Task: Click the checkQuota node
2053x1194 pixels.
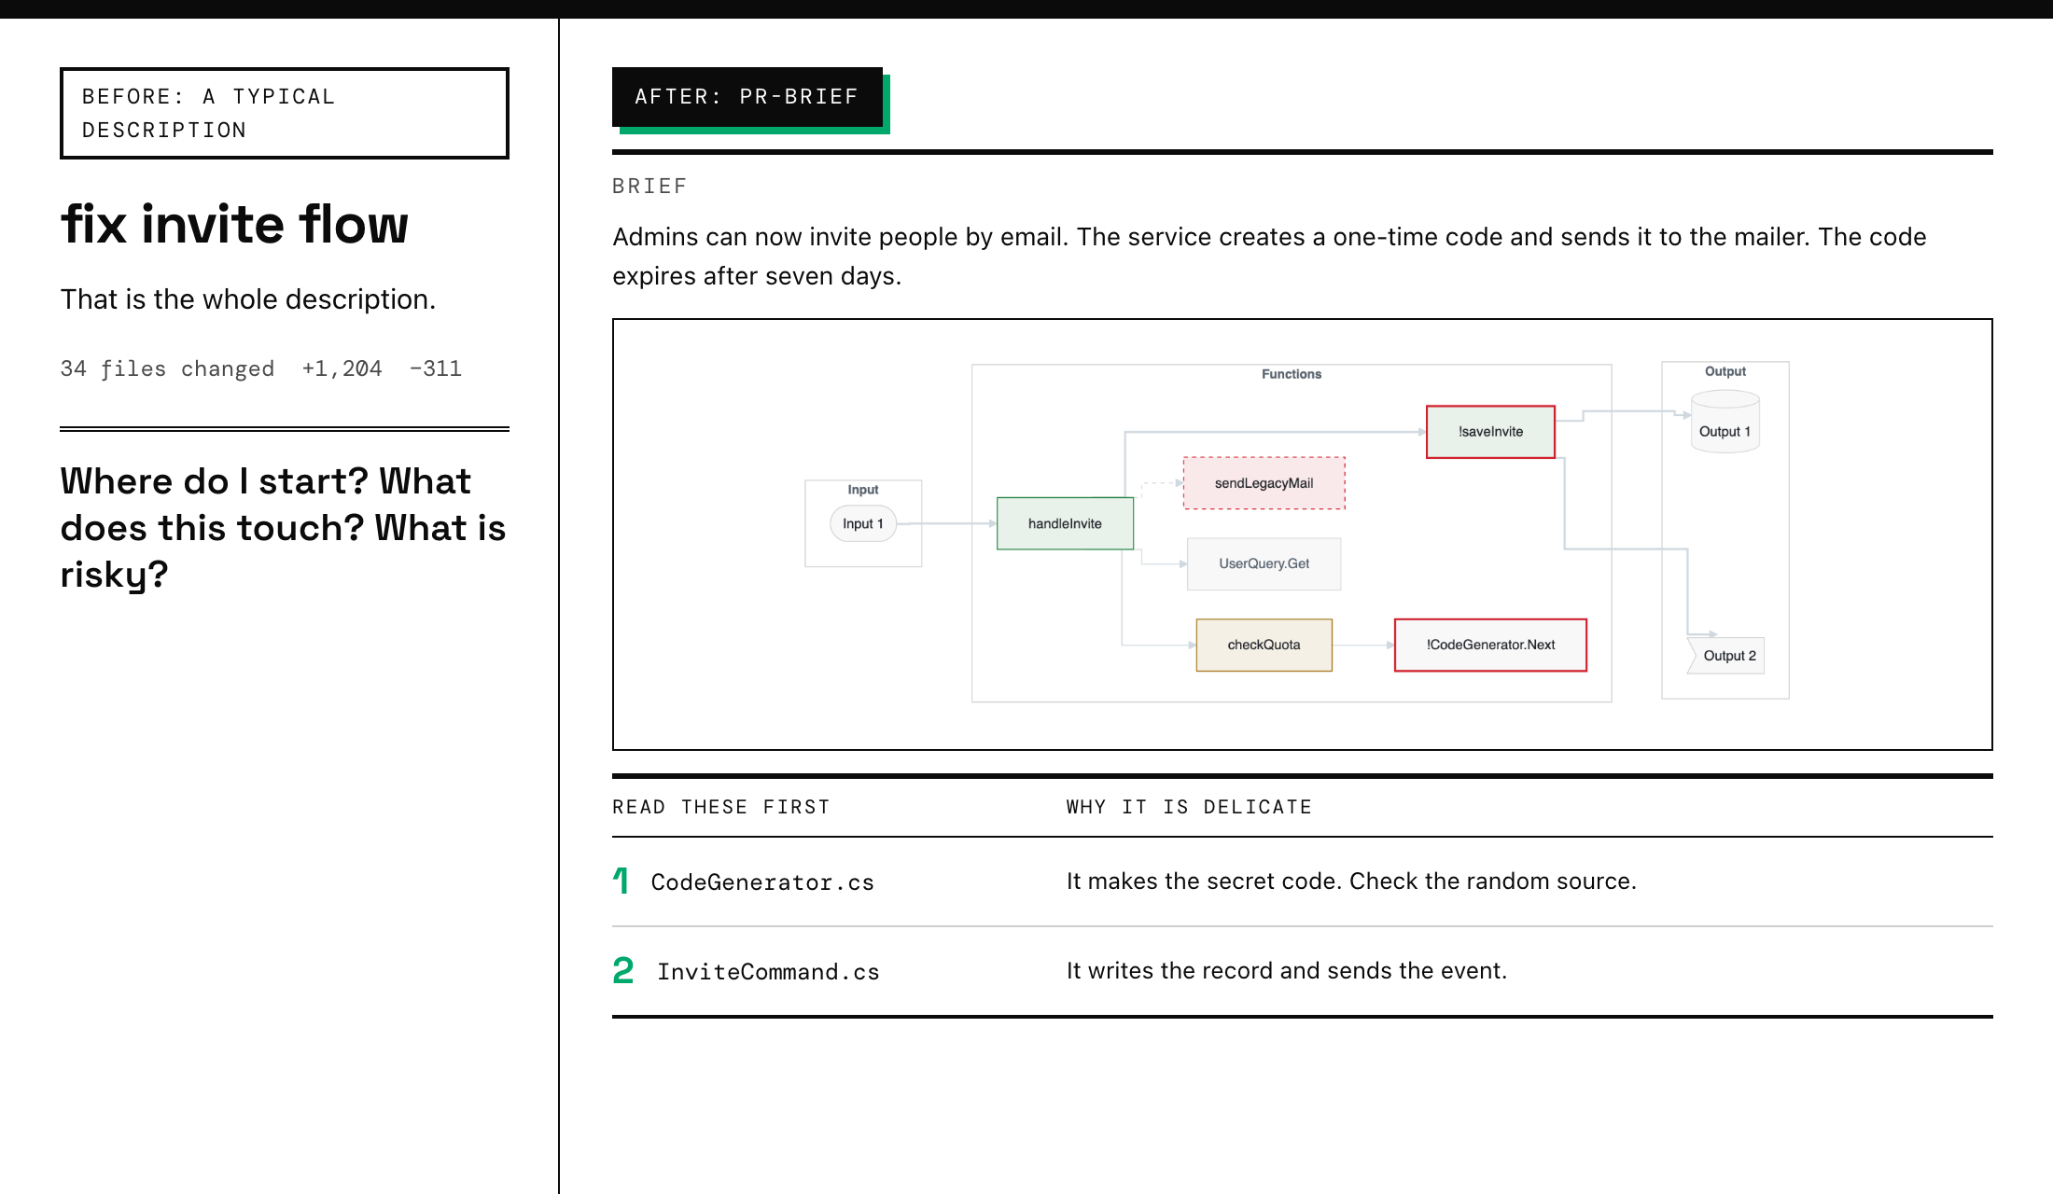Action: pos(1264,645)
